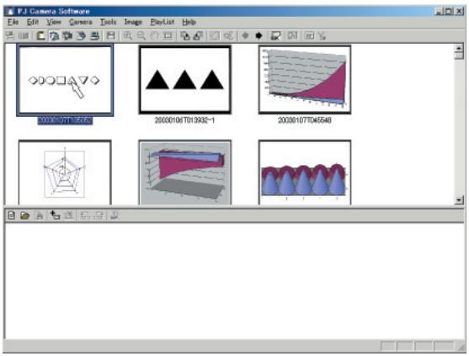469x356 pixels.
Task: Click the grayed delete X icon in playlist toolbar
Action: [69, 215]
